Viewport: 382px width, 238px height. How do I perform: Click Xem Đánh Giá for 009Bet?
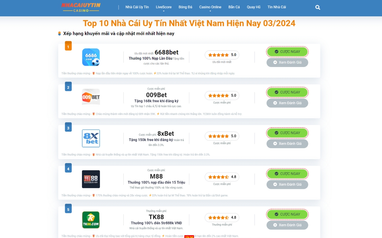pyautogui.click(x=287, y=103)
